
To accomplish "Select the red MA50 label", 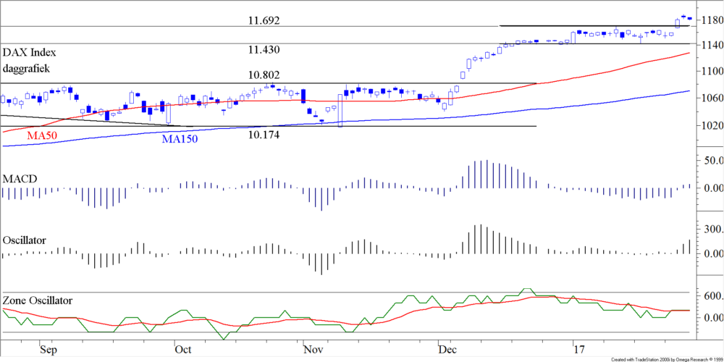I will tap(42, 137).
